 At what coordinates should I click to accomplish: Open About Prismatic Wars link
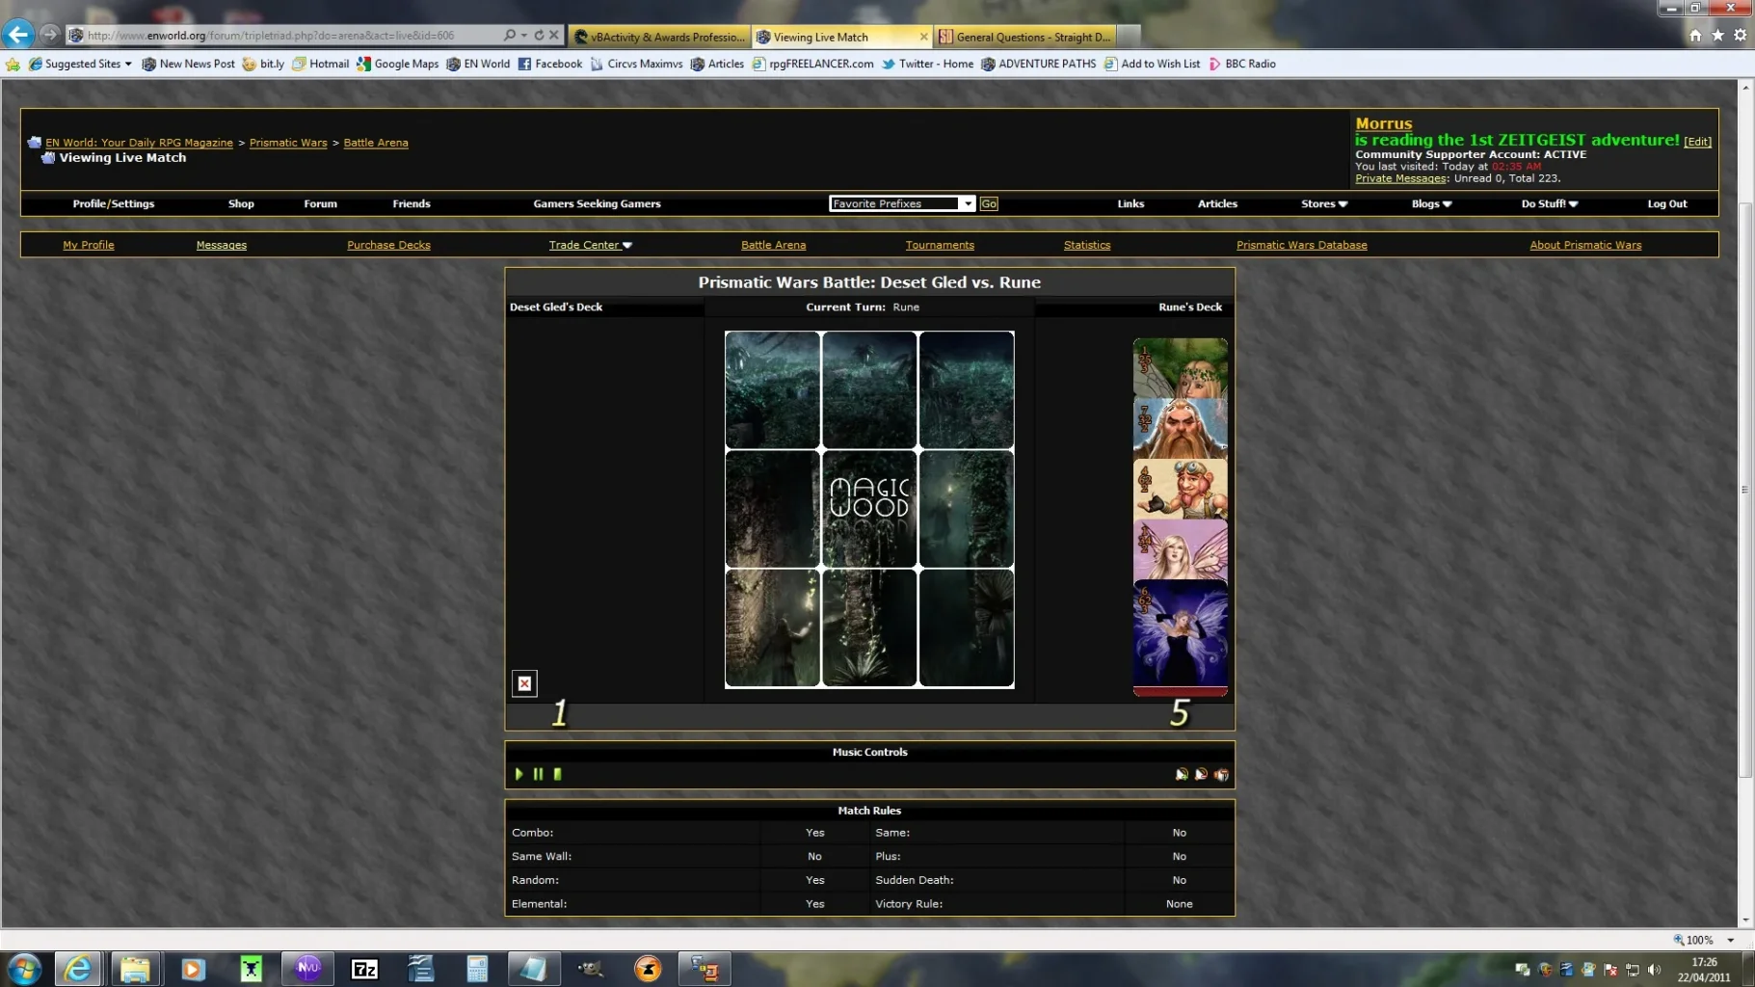[1585, 245]
